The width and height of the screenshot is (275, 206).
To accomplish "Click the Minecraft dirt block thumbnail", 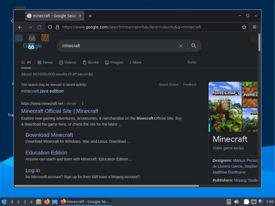I will [x=250, y=95].
